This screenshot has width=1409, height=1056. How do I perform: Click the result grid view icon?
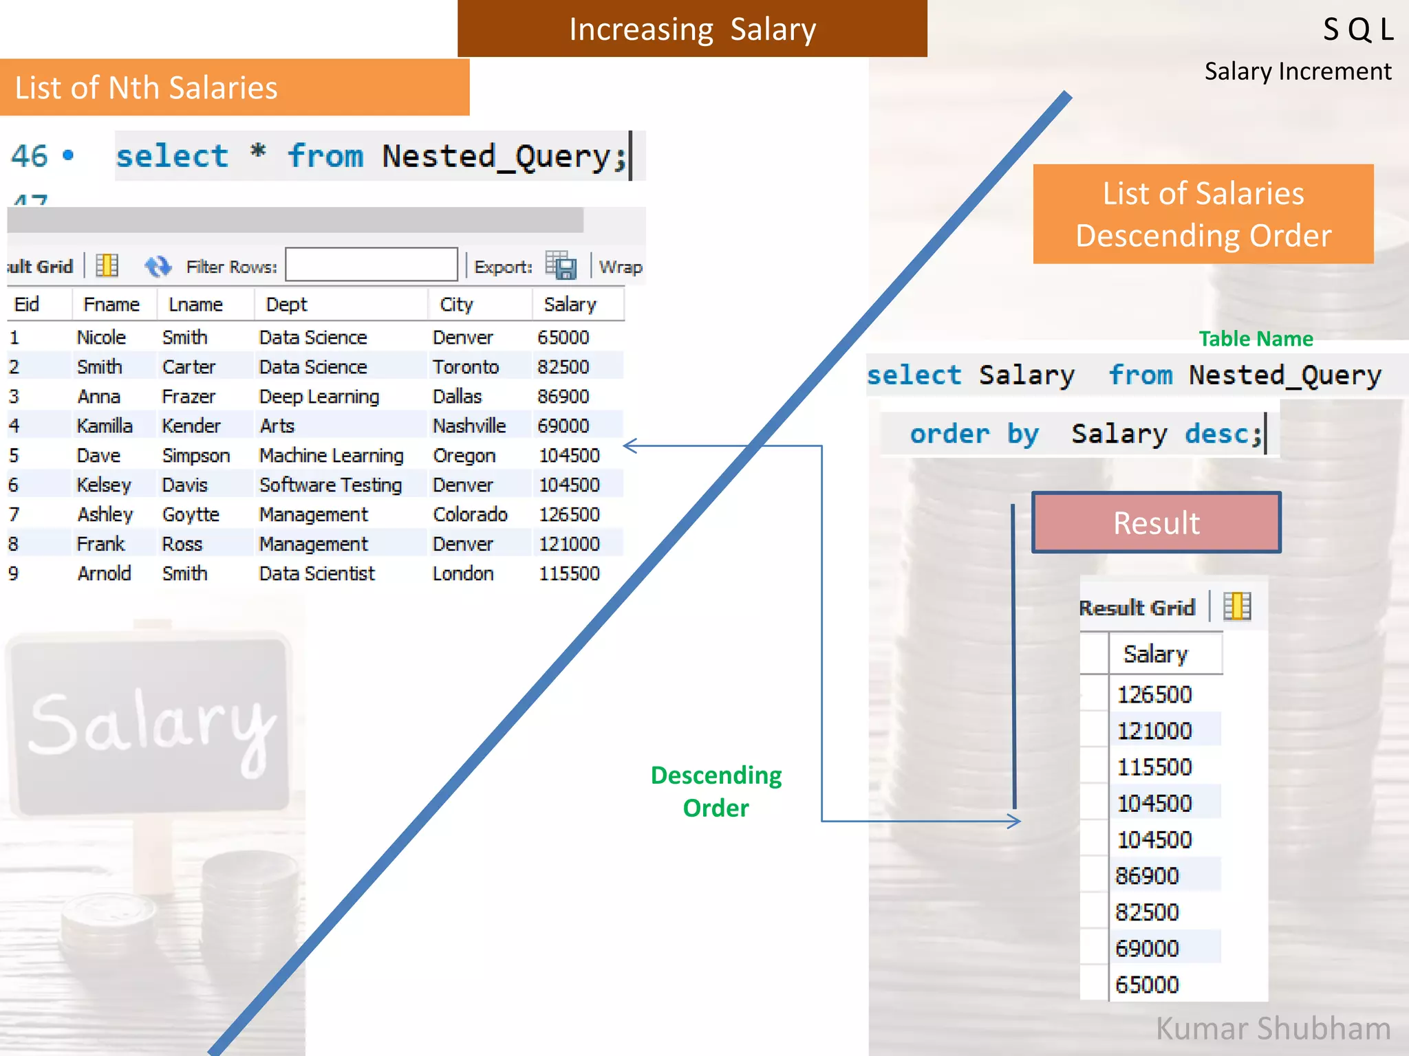pos(107,266)
